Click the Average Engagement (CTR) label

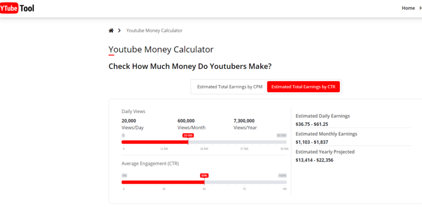[150, 163]
